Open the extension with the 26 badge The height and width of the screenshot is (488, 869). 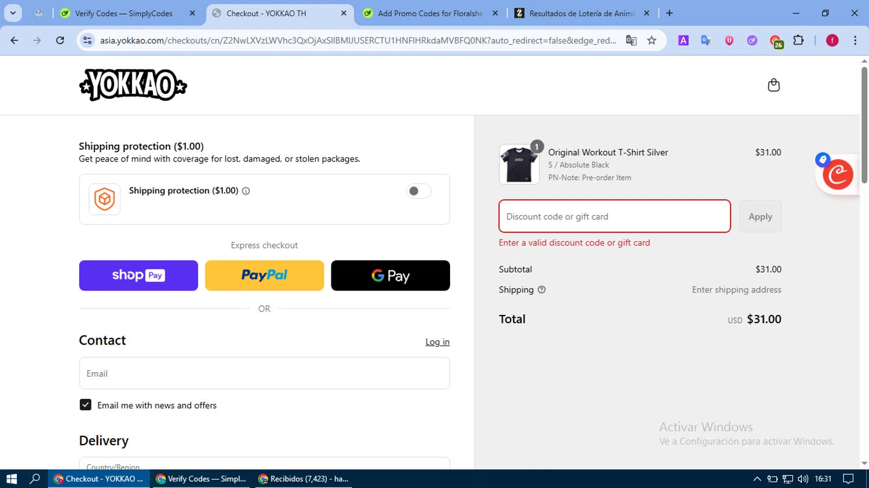click(x=776, y=41)
